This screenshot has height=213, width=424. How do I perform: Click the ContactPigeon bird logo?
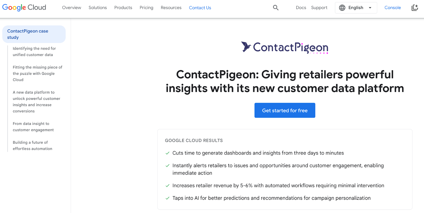246,47
